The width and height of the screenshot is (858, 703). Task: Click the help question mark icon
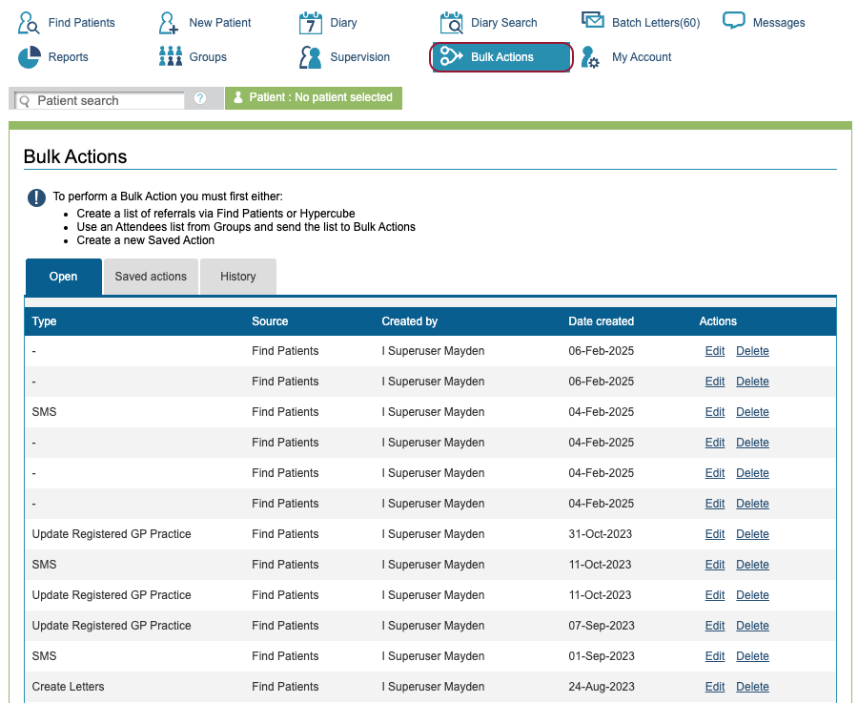point(200,98)
